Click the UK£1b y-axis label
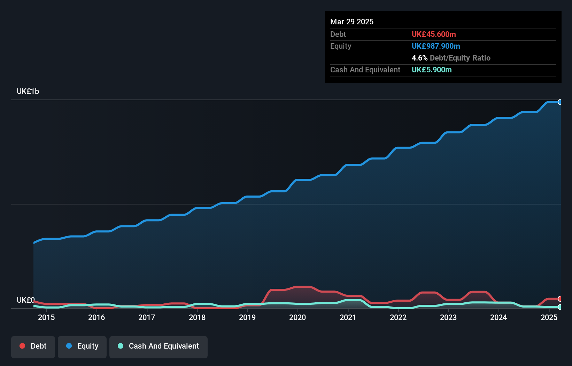The image size is (572, 366). [x=28, y=91]
